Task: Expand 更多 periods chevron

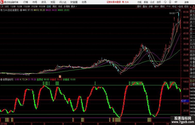Action: click(74, 6)
